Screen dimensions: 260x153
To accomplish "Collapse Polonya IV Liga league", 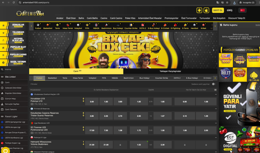I will click(216, 138).
